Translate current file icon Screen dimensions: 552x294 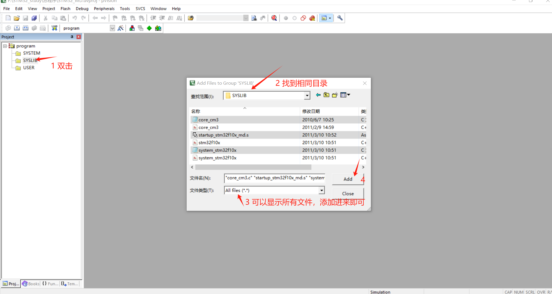[8, 28]
